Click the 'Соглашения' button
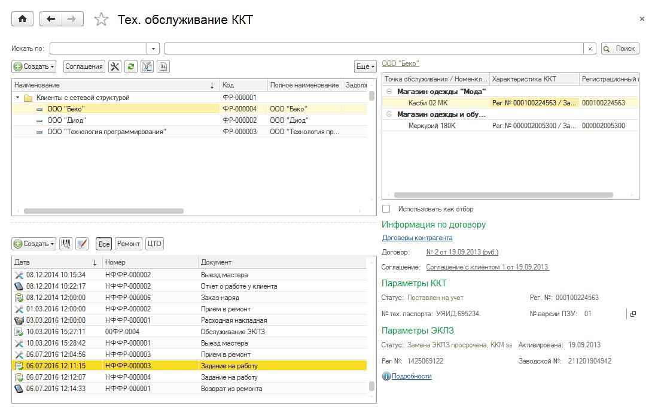Image resolution: width=655 pixels, height=412 pixels. click(84, 66)
